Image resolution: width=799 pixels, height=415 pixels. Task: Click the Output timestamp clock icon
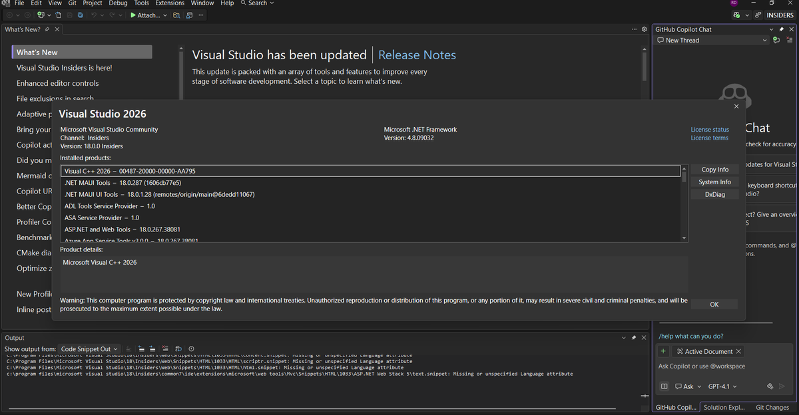coord(191,348)
